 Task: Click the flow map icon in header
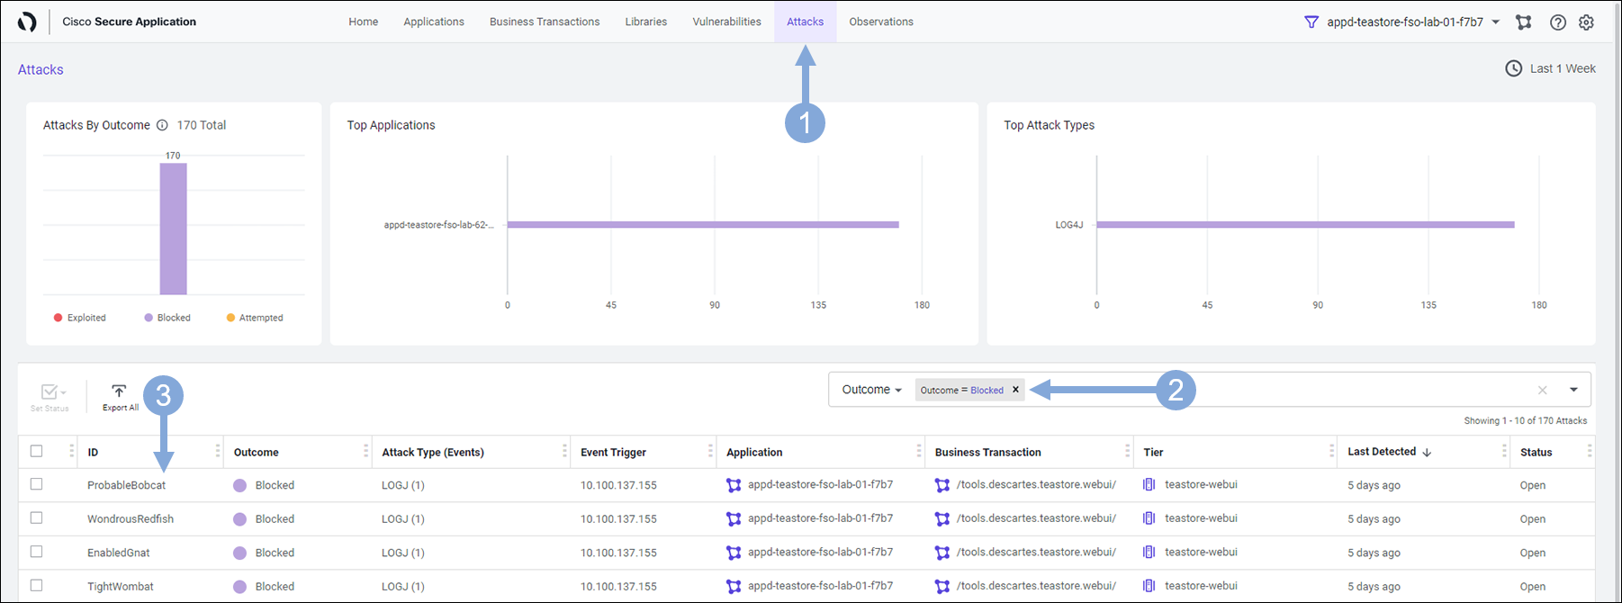tap(1523, 22)
